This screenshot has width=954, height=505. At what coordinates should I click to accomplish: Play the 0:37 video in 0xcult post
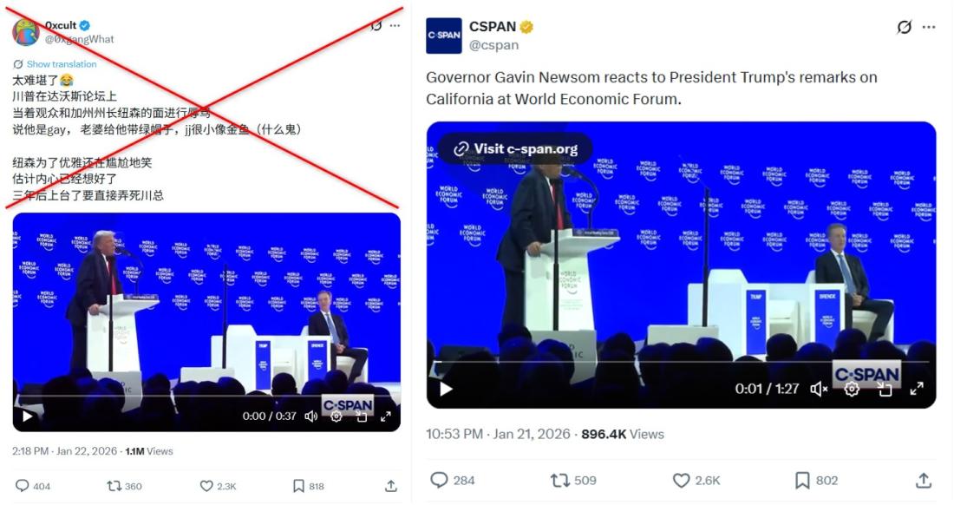pos(28,416)
